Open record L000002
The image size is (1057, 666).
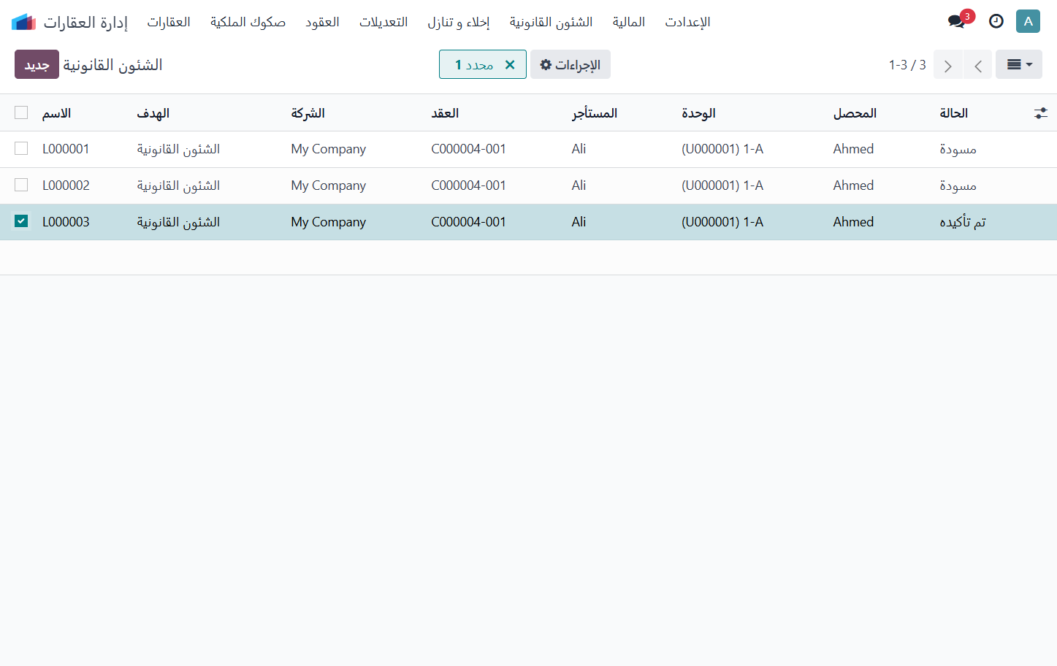66,185
